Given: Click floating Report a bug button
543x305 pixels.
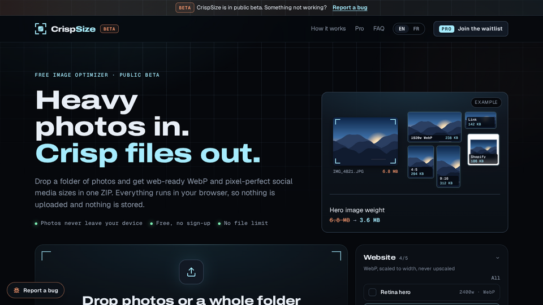Looking at the screenshot, I should click(36, 290).
